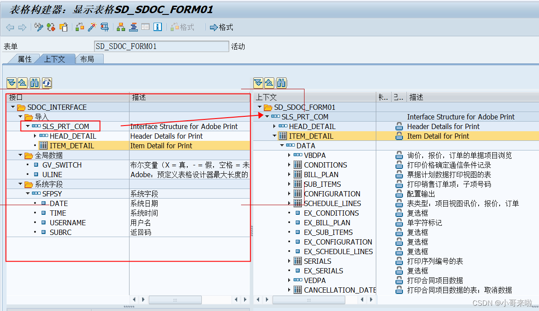Screen dimensions: 539x311
Task: Collapse the 全局数据 folder
Action: (x=20, y=155)
